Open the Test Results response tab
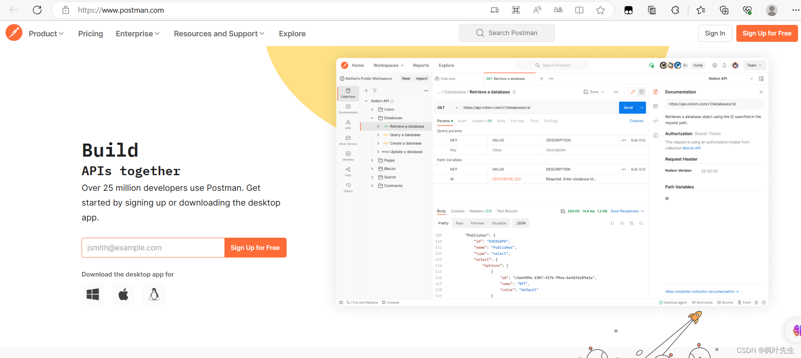Viewport: 801px width, 358px height. pos(507,211)
